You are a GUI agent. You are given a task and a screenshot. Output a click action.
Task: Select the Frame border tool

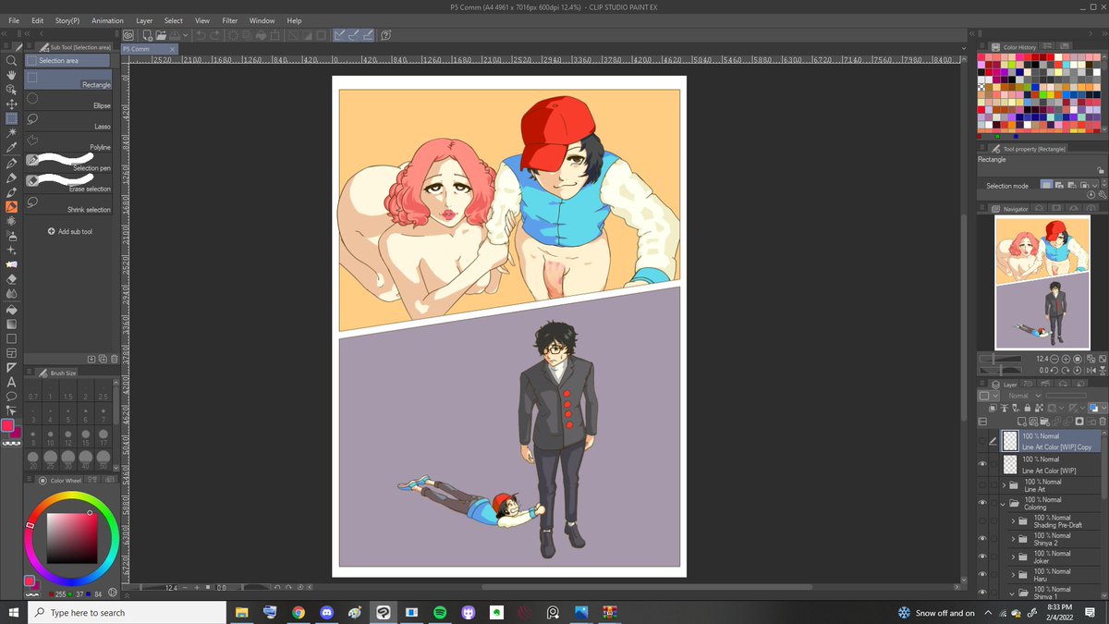pos(11,352)
